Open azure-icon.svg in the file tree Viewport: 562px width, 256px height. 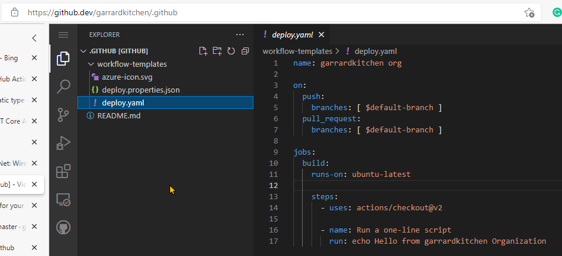click(127, 77)
